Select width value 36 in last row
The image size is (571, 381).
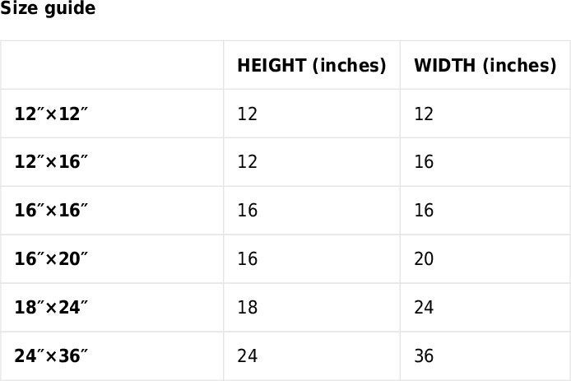click(424, 355)
